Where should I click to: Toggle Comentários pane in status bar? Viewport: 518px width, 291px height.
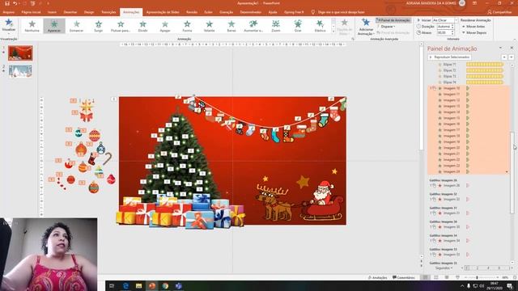point(403,277)
